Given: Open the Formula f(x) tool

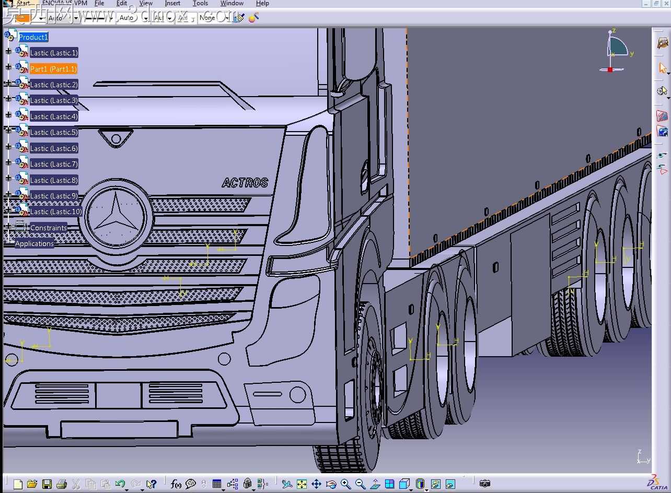Looking at the screenshot, I should coord(176,484).
